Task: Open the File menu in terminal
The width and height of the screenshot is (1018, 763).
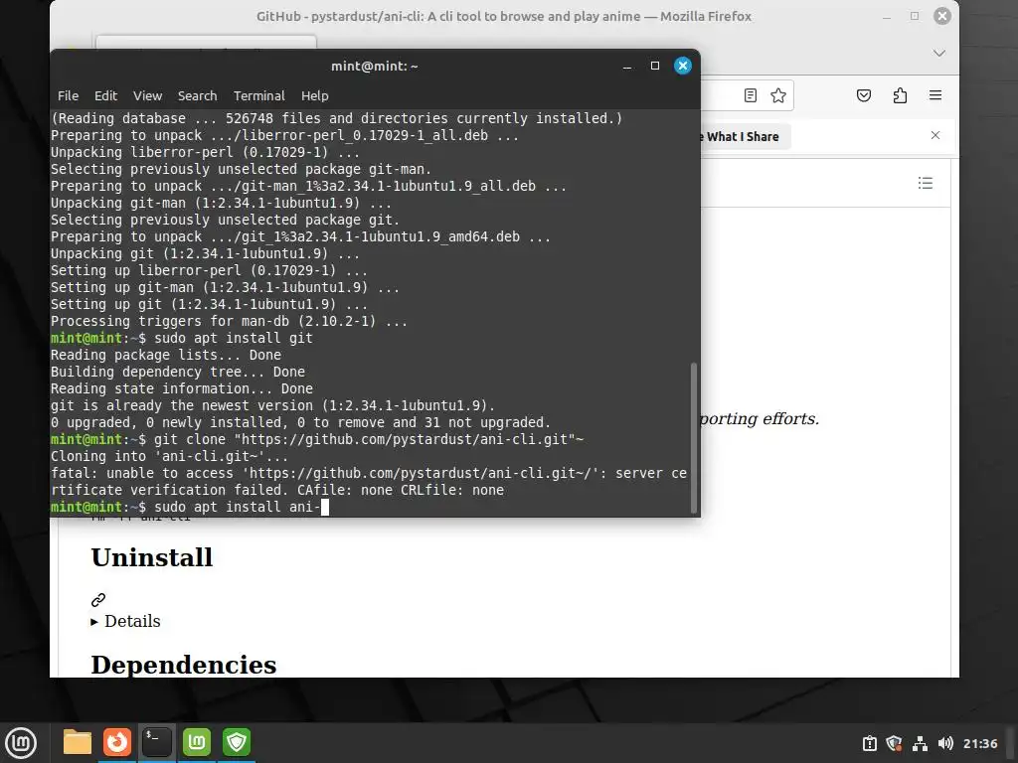Action: [x=68, y=95]
